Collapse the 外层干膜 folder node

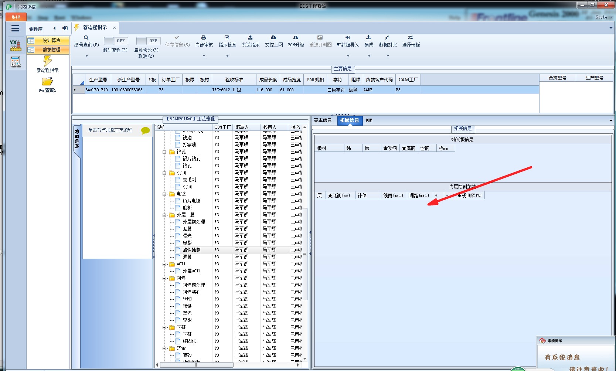[164, 215]
